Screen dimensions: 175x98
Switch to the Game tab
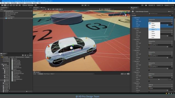click(43, 8)
